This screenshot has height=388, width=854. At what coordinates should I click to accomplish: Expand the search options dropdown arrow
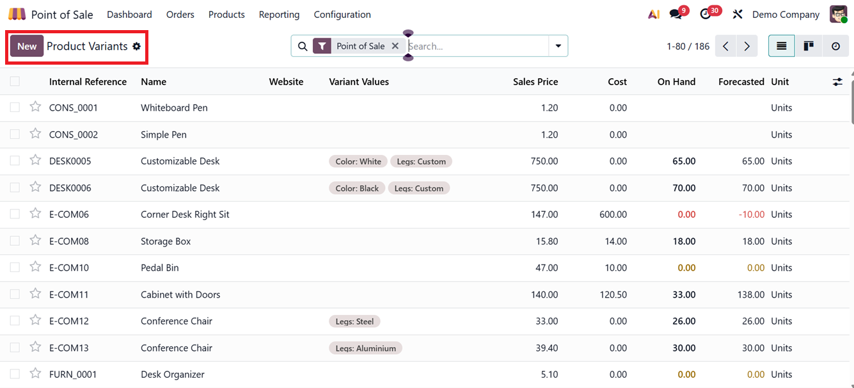click(557, 45)
